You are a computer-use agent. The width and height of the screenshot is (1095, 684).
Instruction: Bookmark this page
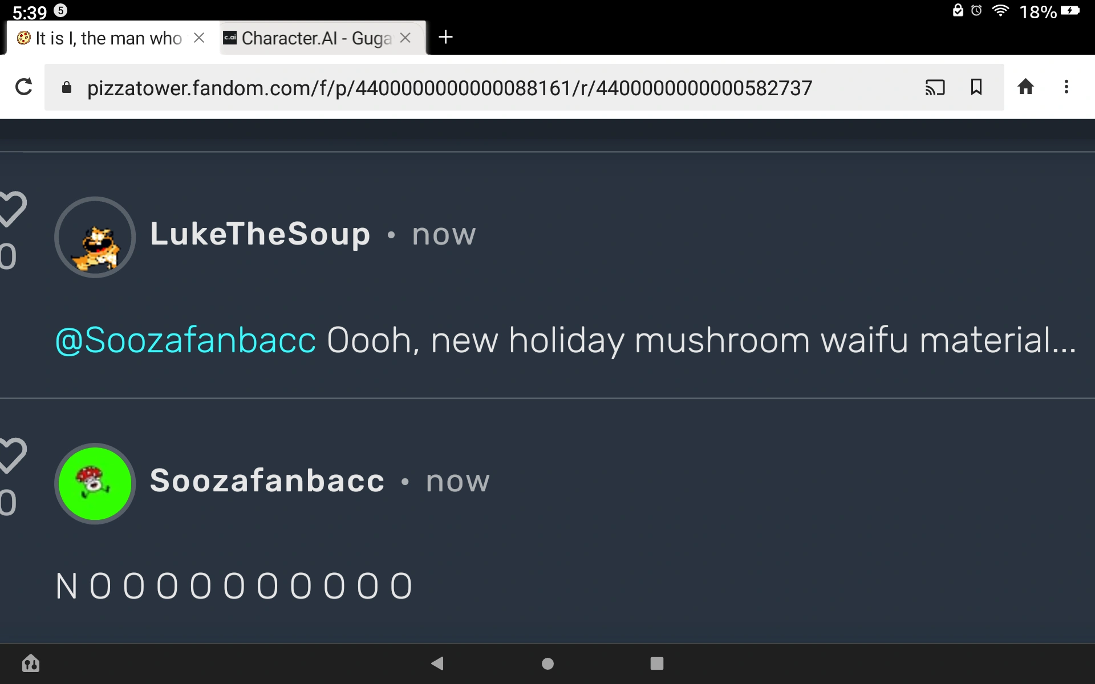(976, 87)
